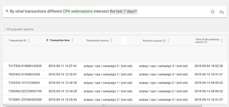Click scrollbar left arrow
The height and width of the screenshot is (107, 229).
click(x=4, y=105)
